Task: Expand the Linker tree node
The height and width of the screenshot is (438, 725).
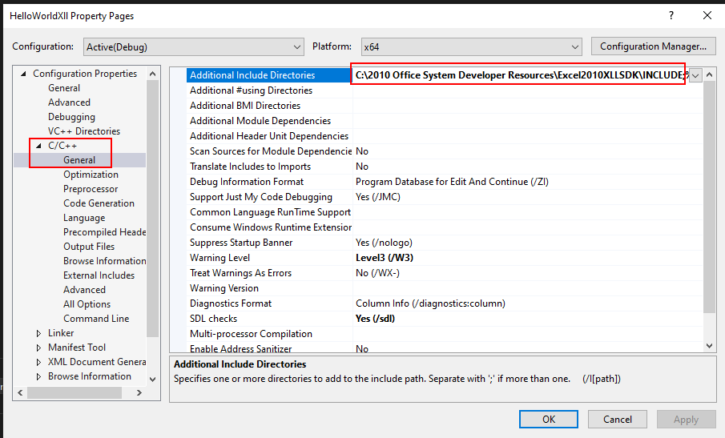Action: coord(38,333)
